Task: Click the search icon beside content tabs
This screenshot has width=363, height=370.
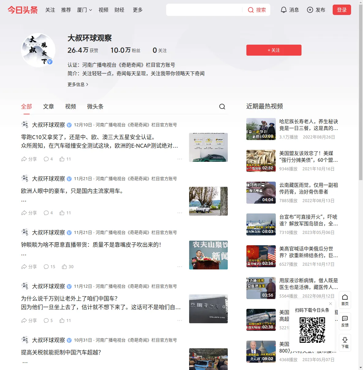Action: [222, 106]
